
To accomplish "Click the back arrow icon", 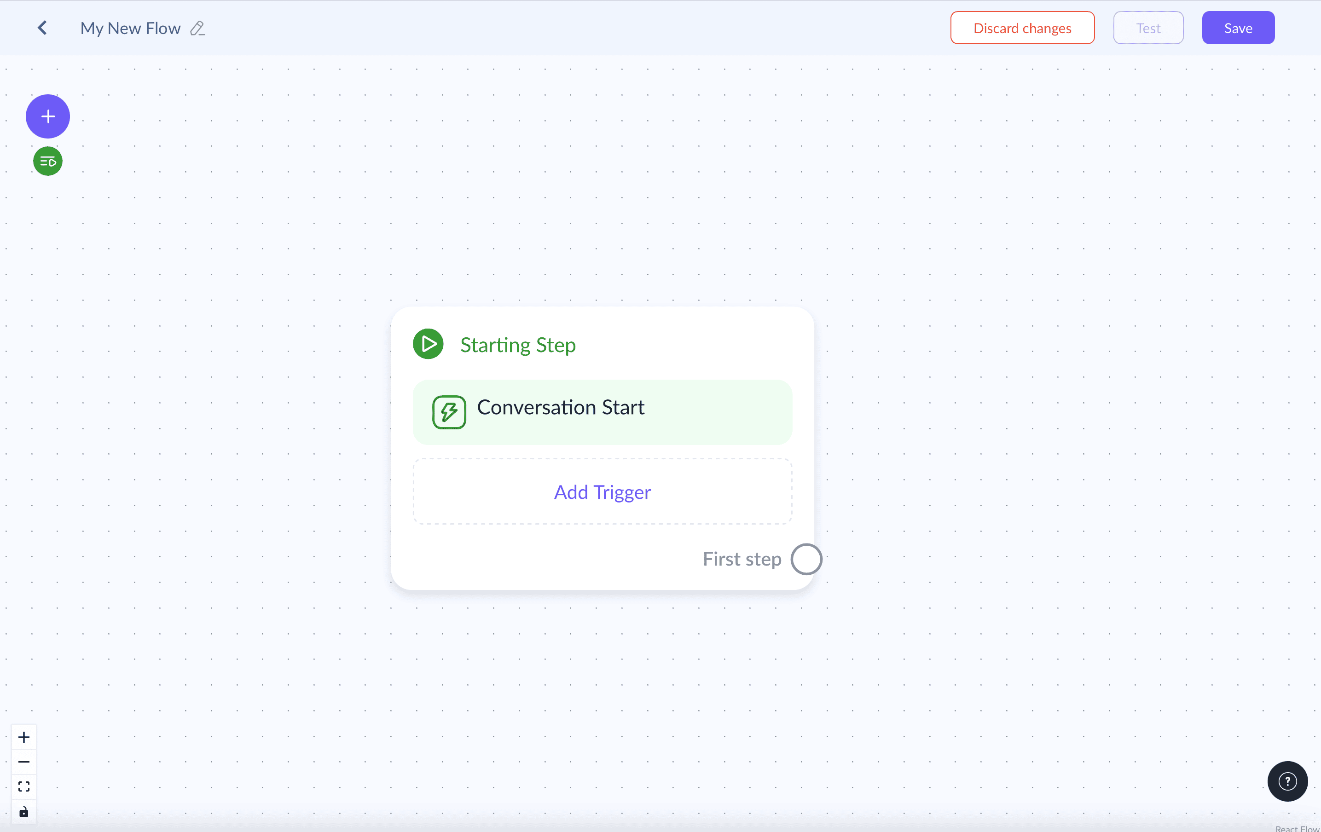I will [42, 28].
